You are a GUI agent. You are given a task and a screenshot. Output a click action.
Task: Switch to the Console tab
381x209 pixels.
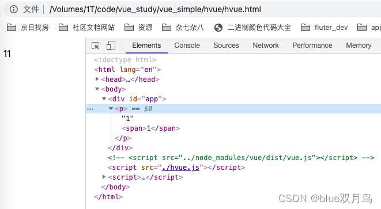pos(187,45)
